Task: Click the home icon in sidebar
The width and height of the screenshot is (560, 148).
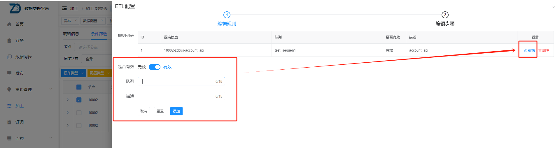Action: (x=9, y=24)
